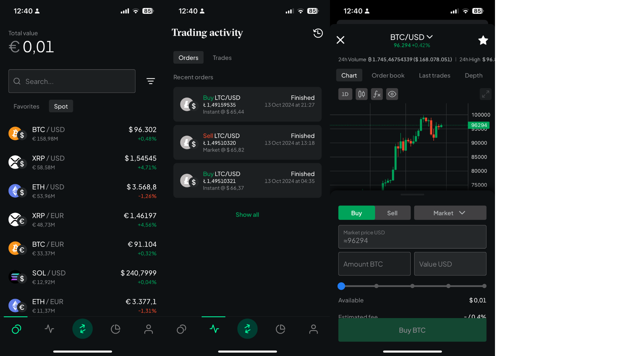Click the Buy BTC button
Viewport: 634px width, 356px height.
point(412,330)
